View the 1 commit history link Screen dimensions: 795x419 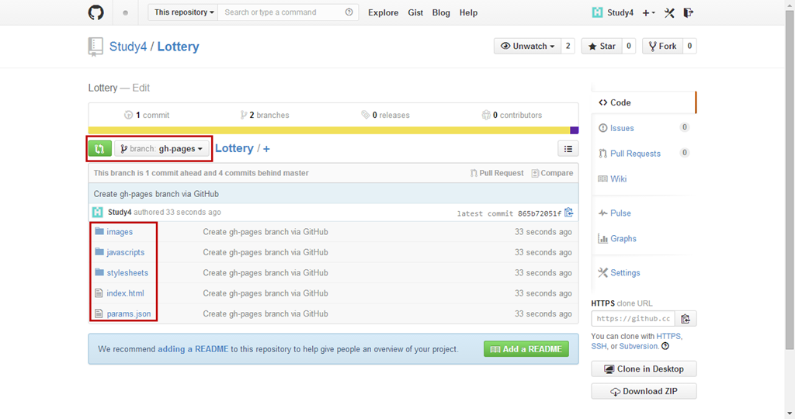[x=147, y=115]
